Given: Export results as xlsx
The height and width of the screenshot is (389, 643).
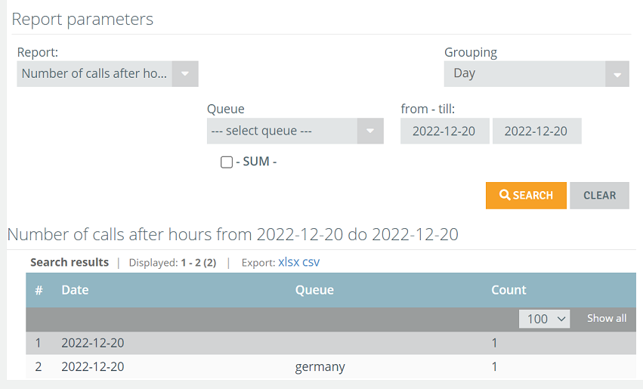Looking at the screenshot, I should pyautogui.click(x=289, y=262).
